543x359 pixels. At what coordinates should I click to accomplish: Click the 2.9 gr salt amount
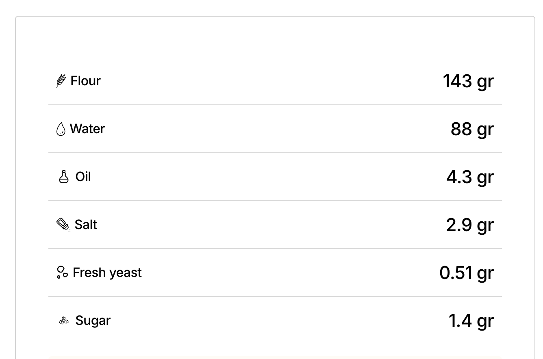470,225
